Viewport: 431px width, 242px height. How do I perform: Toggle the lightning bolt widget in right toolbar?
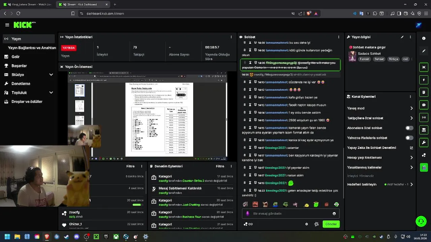424,80
